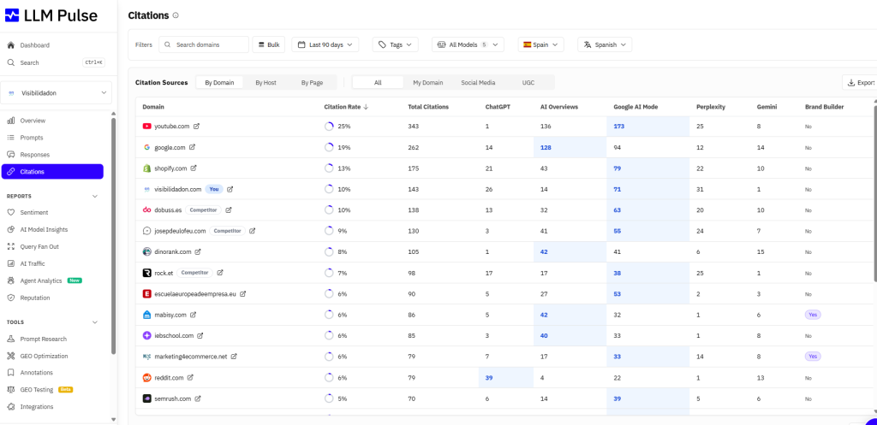Click the 39 ChatGPT value for reddit.com
The height and width of the screenshot is (425, 877).
[489, 377]
